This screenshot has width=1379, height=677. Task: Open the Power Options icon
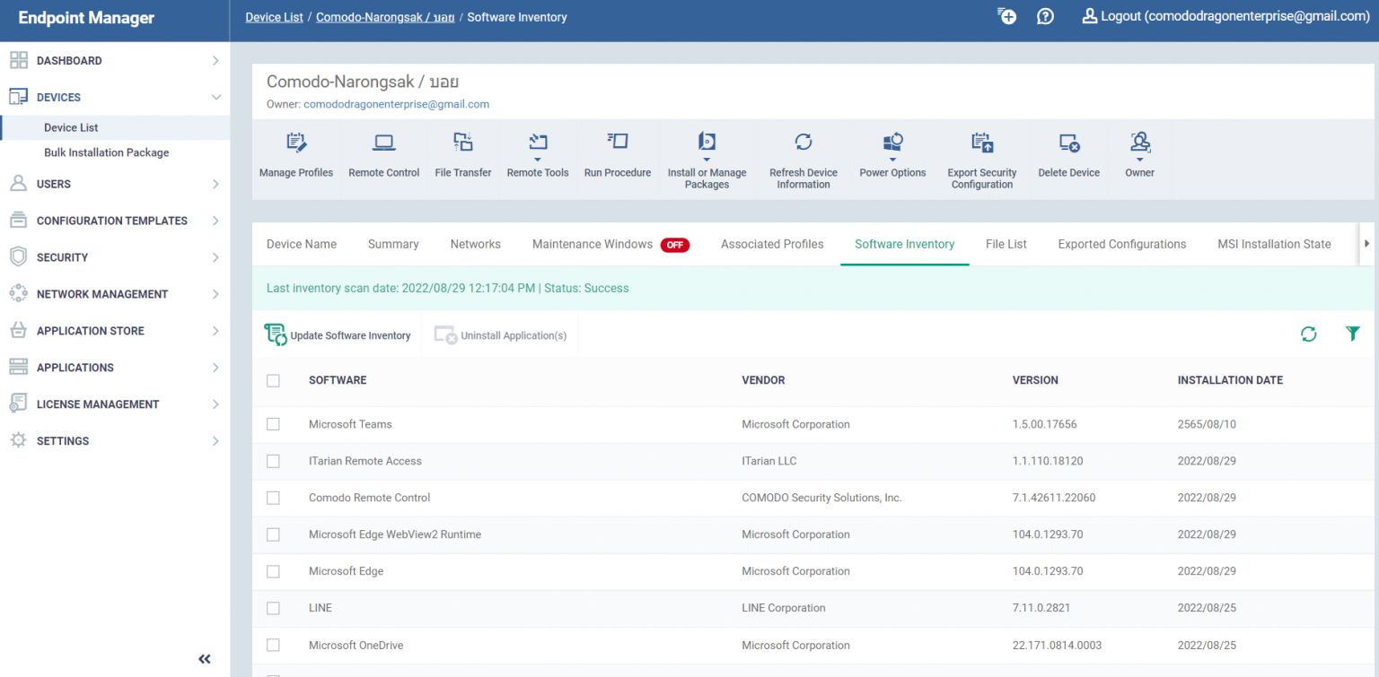pyautogui.click(x=893, y=142)
